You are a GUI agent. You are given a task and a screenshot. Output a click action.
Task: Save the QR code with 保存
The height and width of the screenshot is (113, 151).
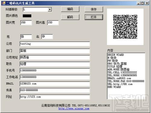click(94, 9)
